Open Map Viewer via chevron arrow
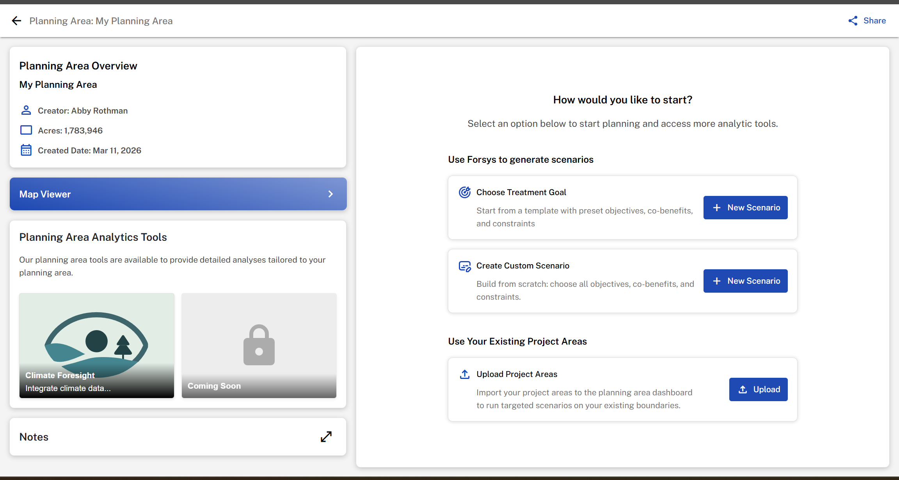This screenshot has width=899, height=480. click(330, 194)
